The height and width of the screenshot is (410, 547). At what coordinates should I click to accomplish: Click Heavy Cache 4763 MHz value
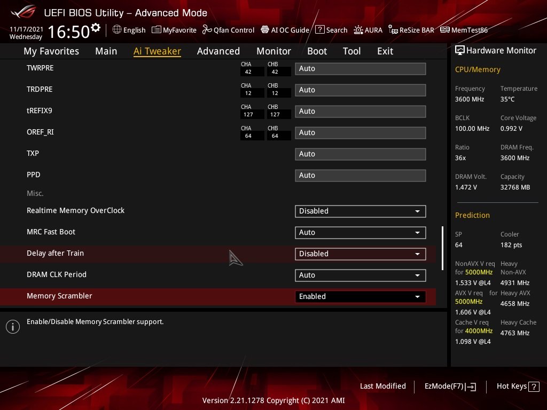click(x=515, y=333)
